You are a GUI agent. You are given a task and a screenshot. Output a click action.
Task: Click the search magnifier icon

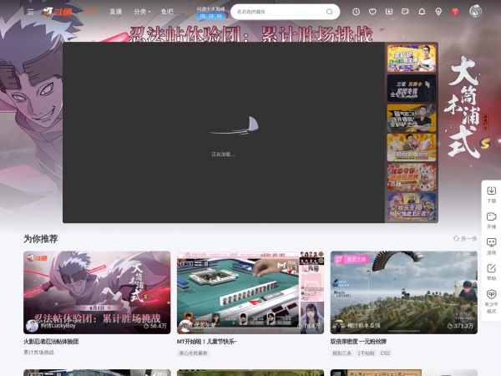[329, 12]
